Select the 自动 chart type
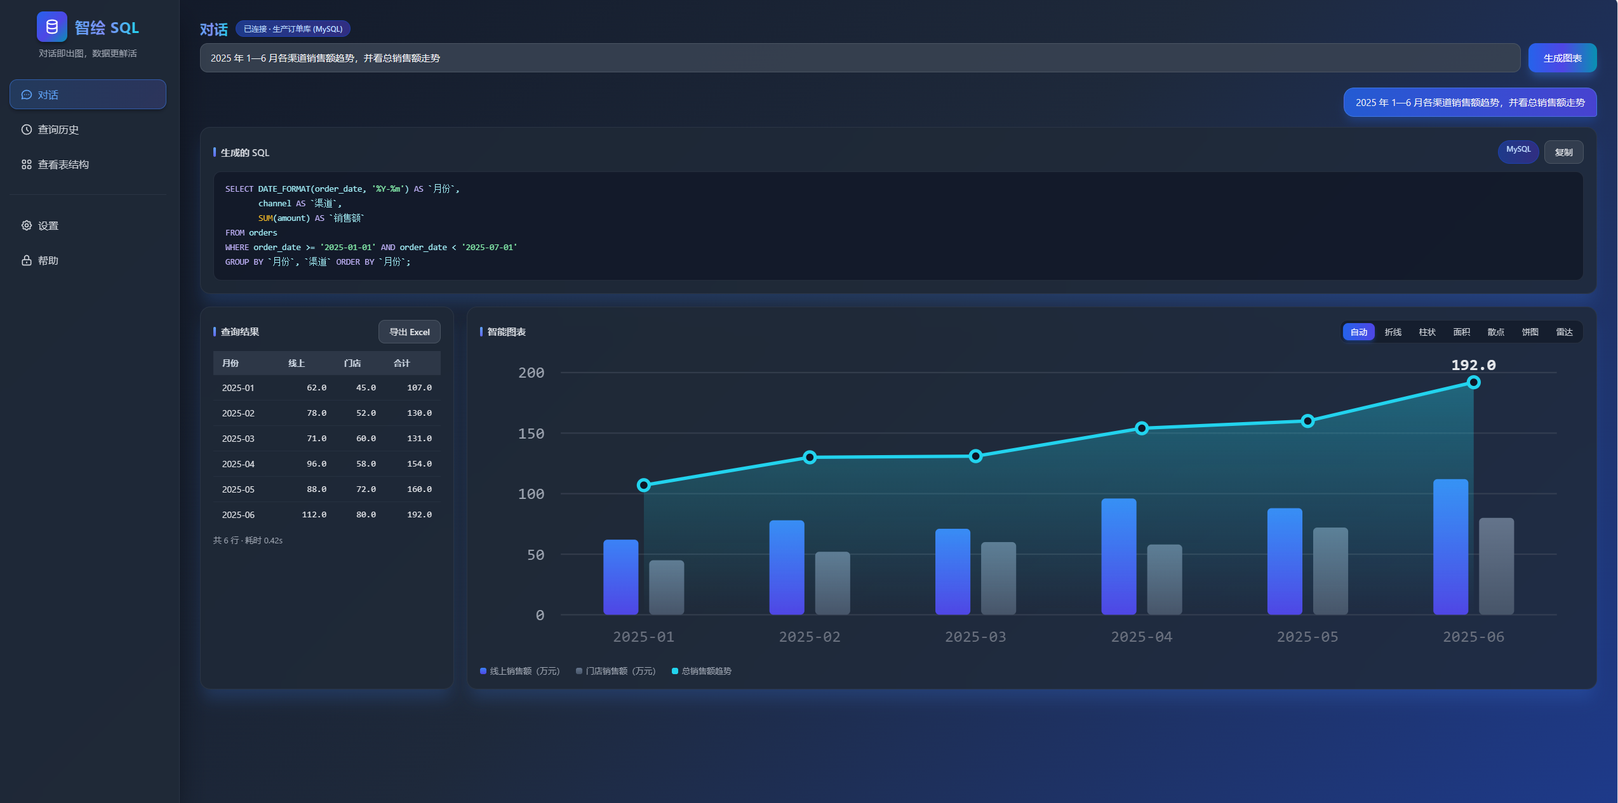This screenshot has width=1618, height=803. click(1359, 332)
